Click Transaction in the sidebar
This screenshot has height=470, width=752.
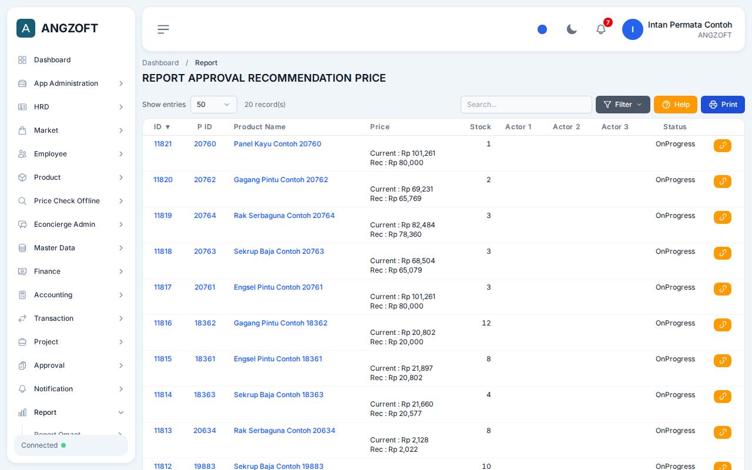[x=71, y=318]
